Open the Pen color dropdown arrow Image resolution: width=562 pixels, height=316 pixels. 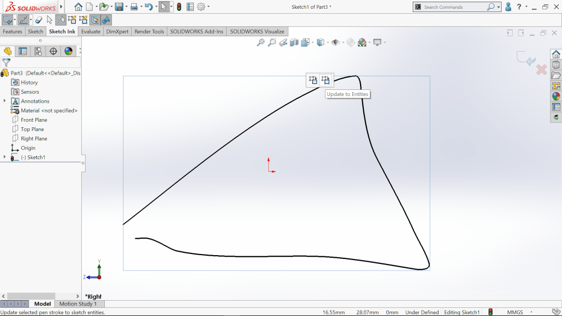pyautogui.click(x=31, y=20)
